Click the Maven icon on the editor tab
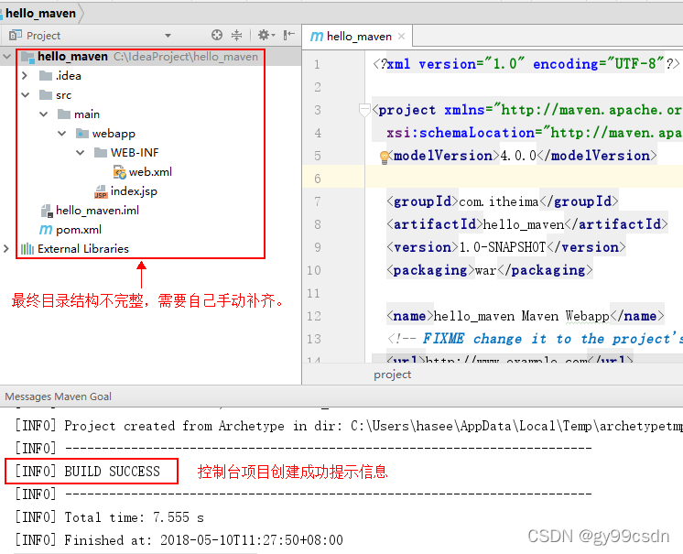Viewport: 683px width, 554px height. pyautogui.click(x=317, y=36)
